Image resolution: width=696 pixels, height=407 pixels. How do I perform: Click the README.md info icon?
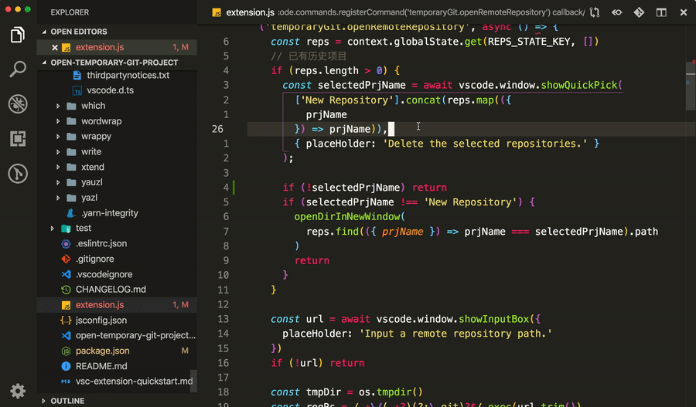(66, 366)
